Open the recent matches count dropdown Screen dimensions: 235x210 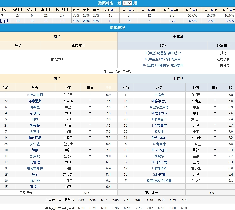127,3
